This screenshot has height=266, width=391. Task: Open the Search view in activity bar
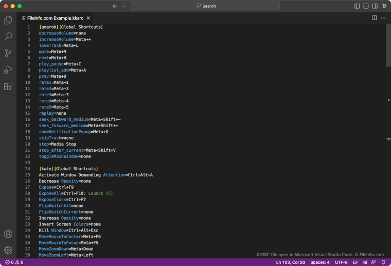[8, 37]
